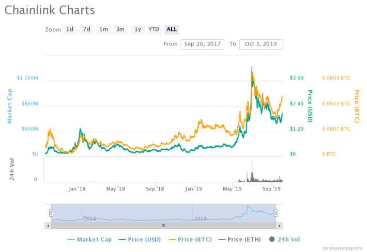The image size is (367, 252).
Task: Click the 0.0001 BTC axis label
Action: (x=336, y=129)
